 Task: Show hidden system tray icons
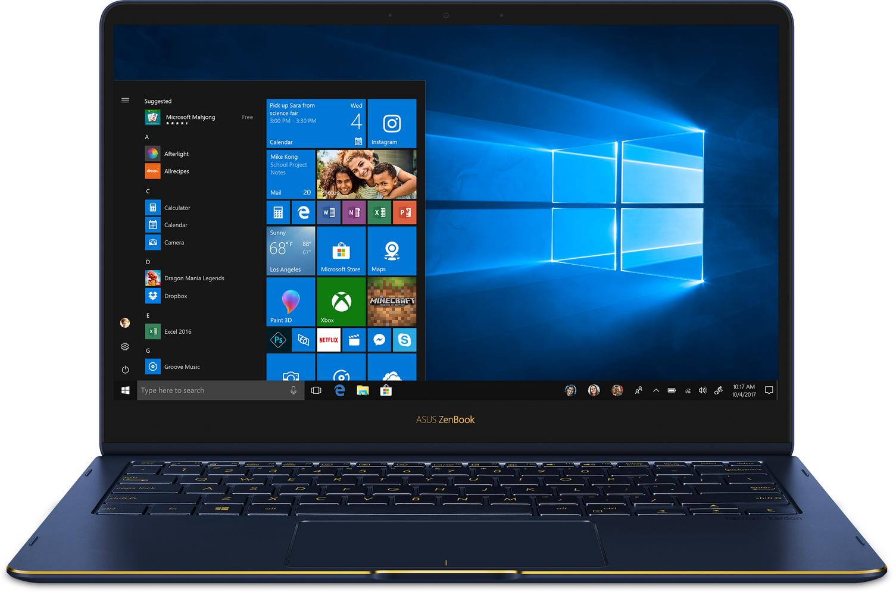click(x=655, y=391)
